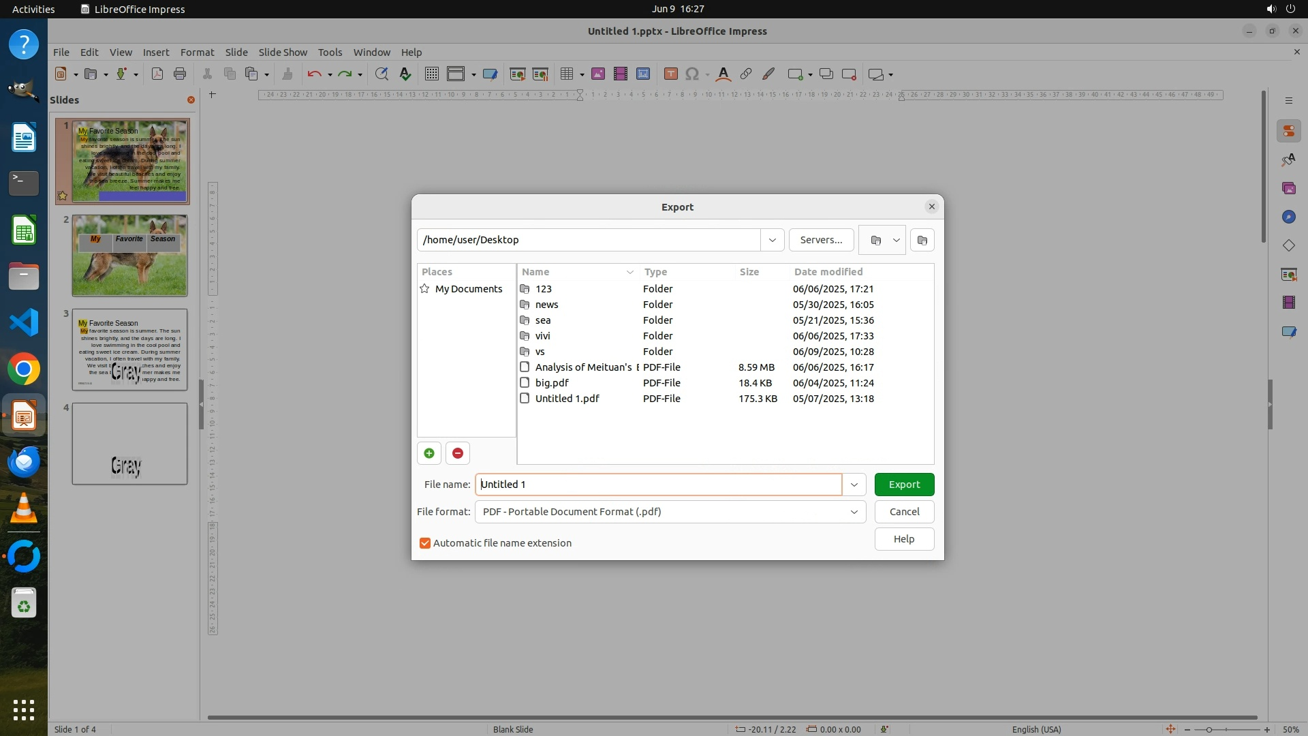Screen dimensions: 1308x736
Task: Click the display grid toolbar icon
Action: tap(431, 74)
